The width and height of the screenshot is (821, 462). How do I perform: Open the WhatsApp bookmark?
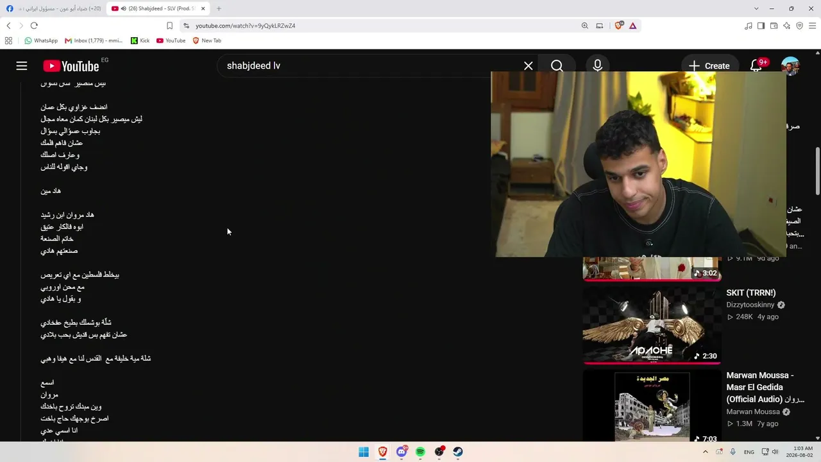pyautogui.click(x=41, y=40)
